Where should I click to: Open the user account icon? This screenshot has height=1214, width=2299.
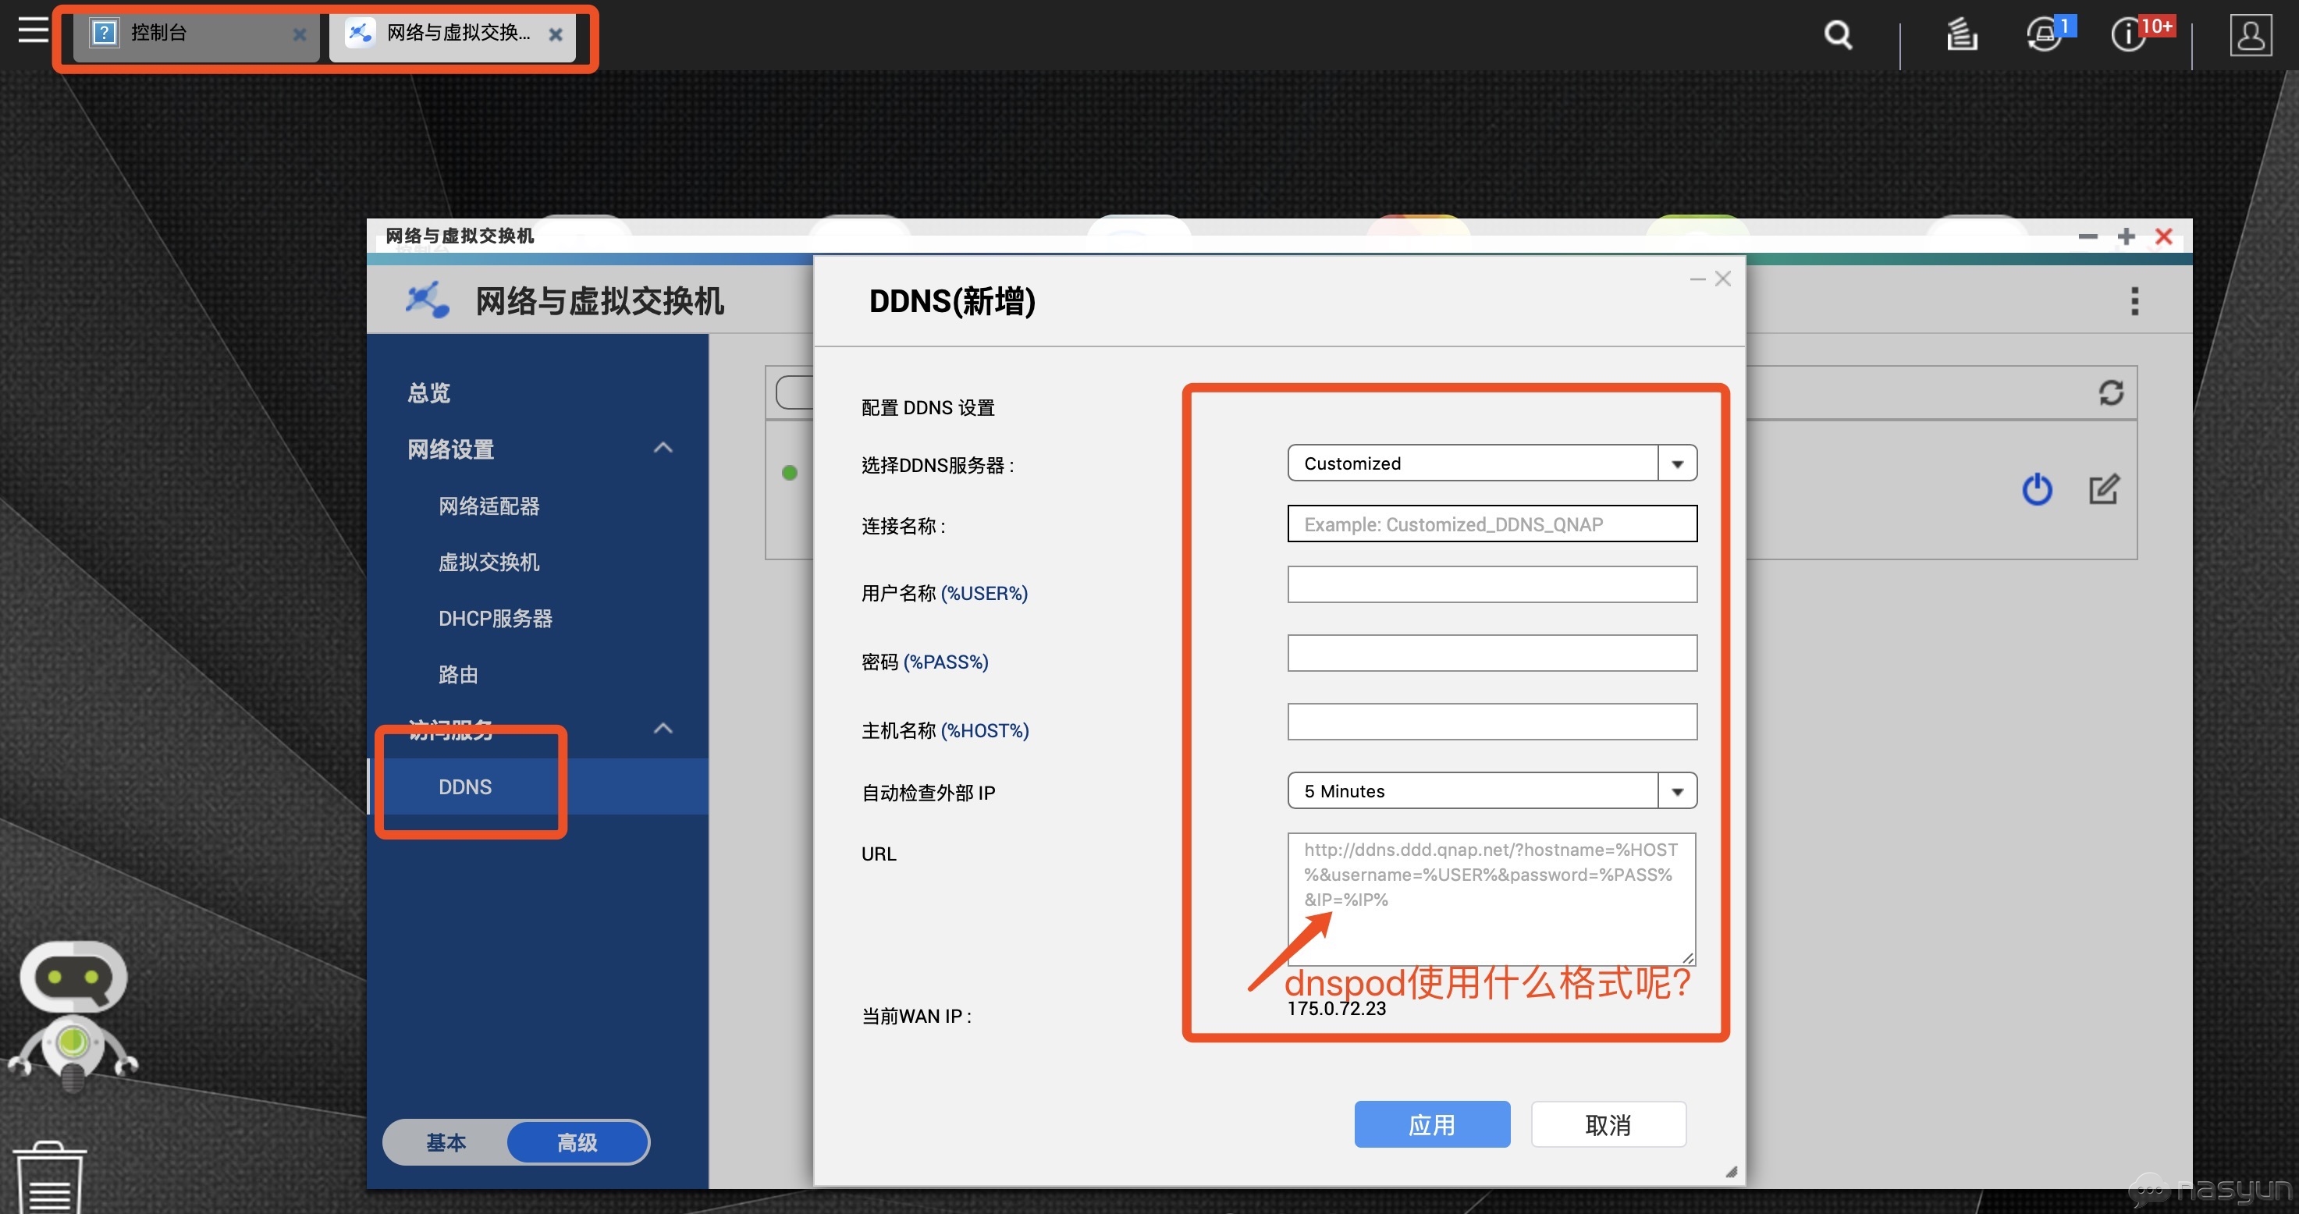point(2250,35)
